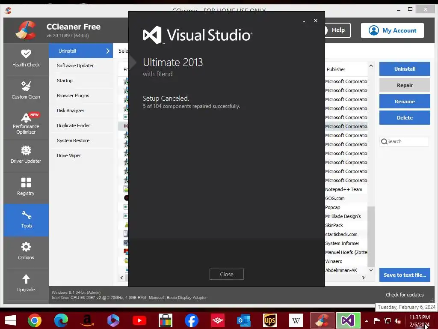The width and height of the screenshot is (438, 329).
Task: Open Microsoft Edge from taskbar
Action: click(61, 320)
